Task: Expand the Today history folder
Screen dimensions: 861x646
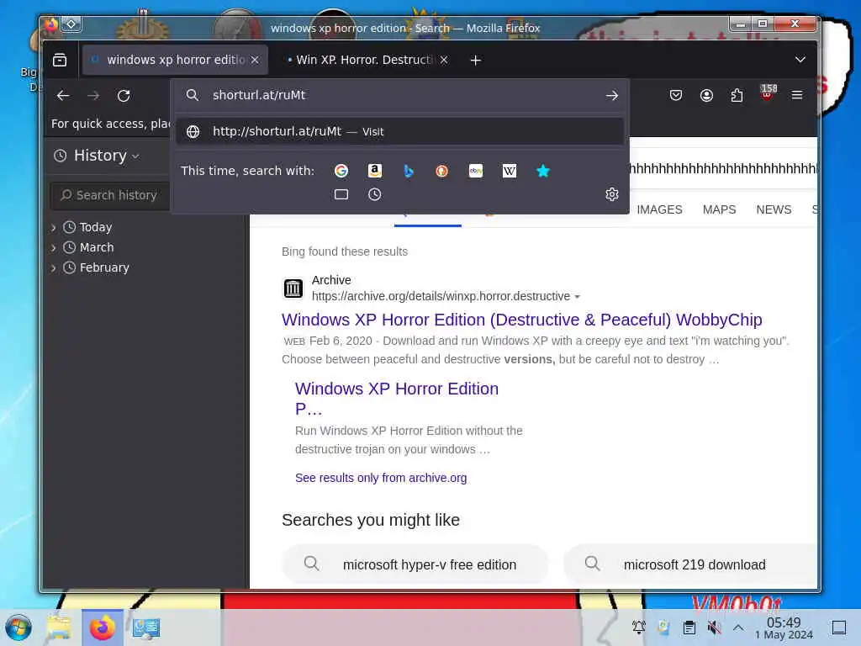Action: coord(53,227)
